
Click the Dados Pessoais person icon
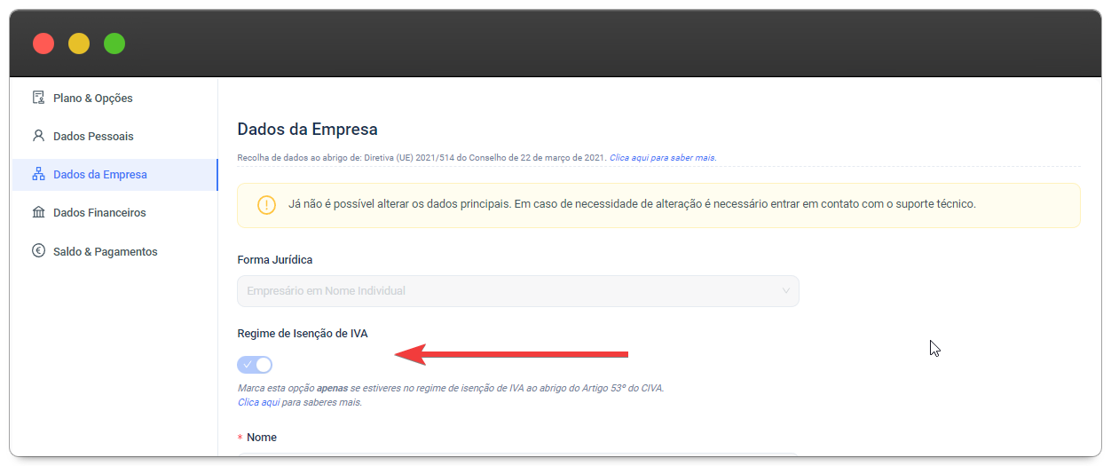click(x=38, y=136)
